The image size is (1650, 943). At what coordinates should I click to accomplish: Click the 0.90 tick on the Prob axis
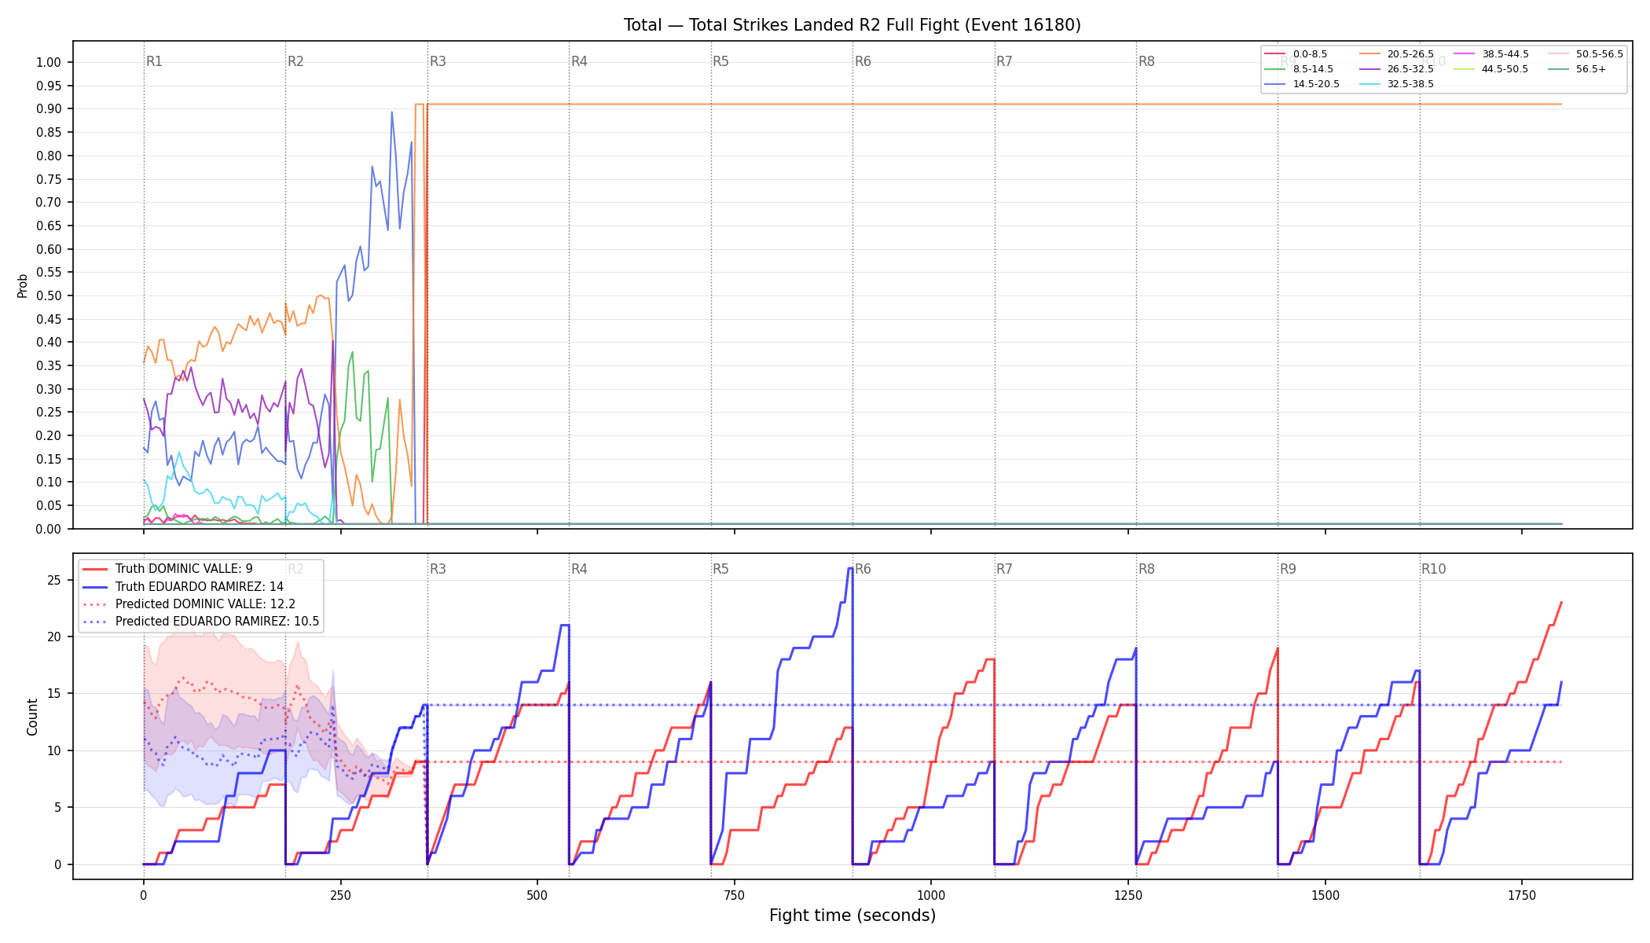click(x=49, y=108)
